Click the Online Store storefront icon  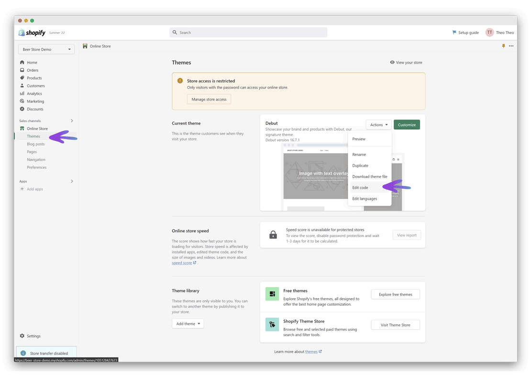coord(22,128)
